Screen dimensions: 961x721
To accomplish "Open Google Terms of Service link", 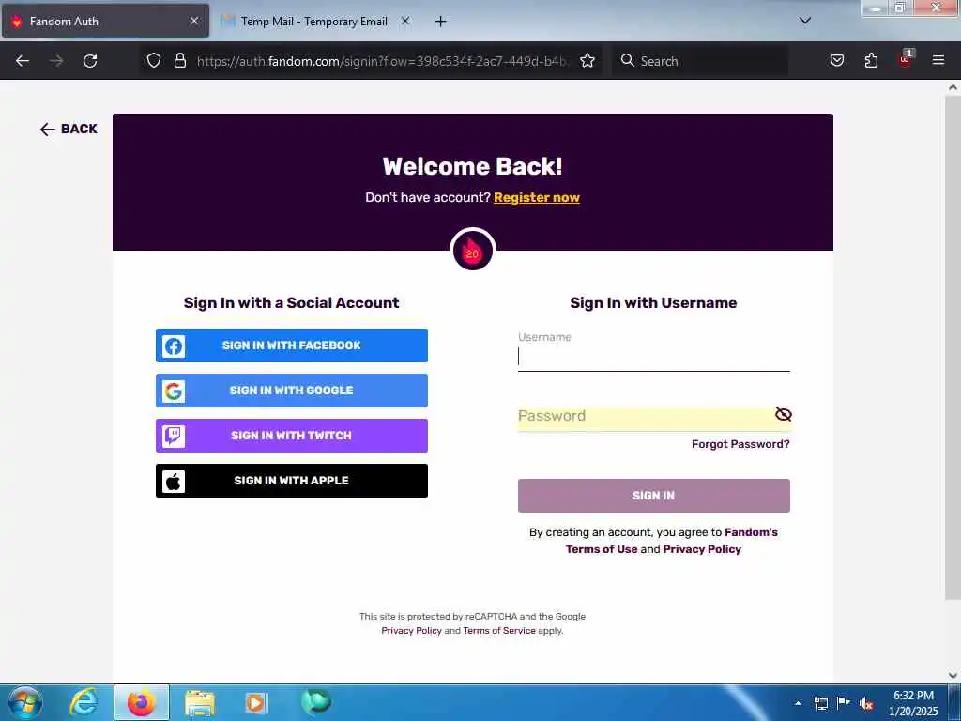I will (x=499, y=630).
